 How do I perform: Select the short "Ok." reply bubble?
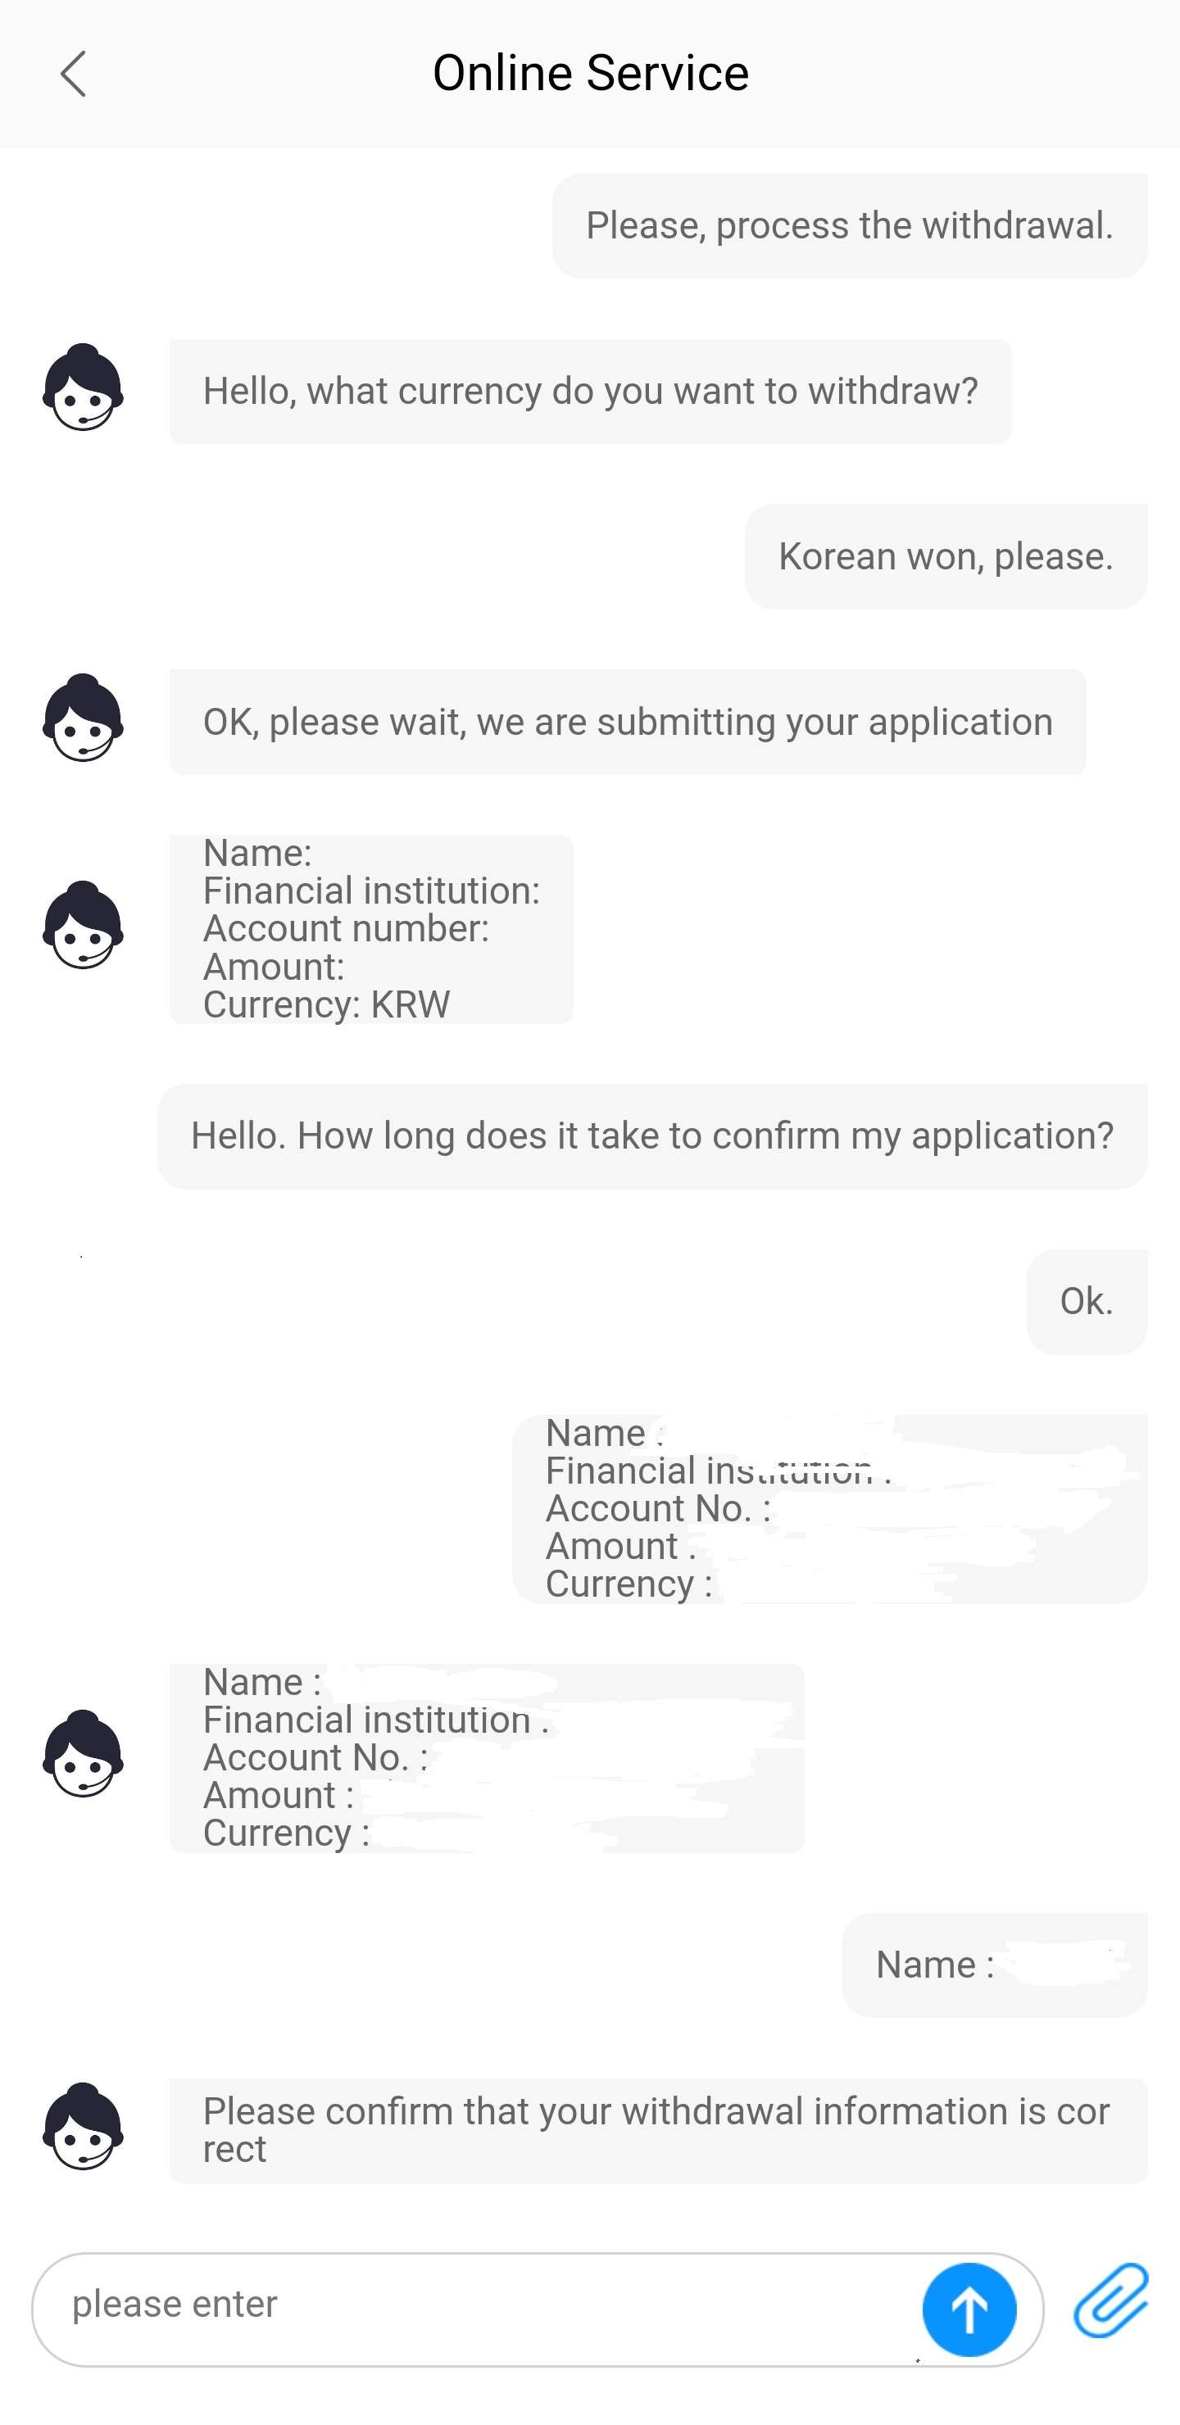1087,1302
